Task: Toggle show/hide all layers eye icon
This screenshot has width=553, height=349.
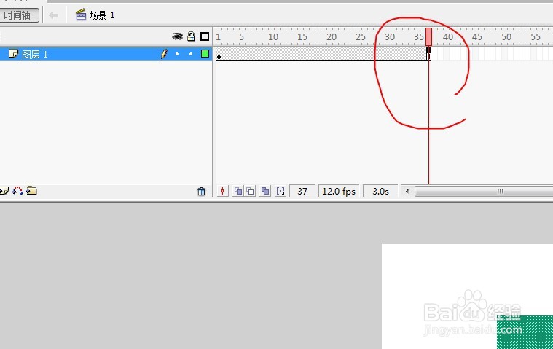Action: click(177, 36)
